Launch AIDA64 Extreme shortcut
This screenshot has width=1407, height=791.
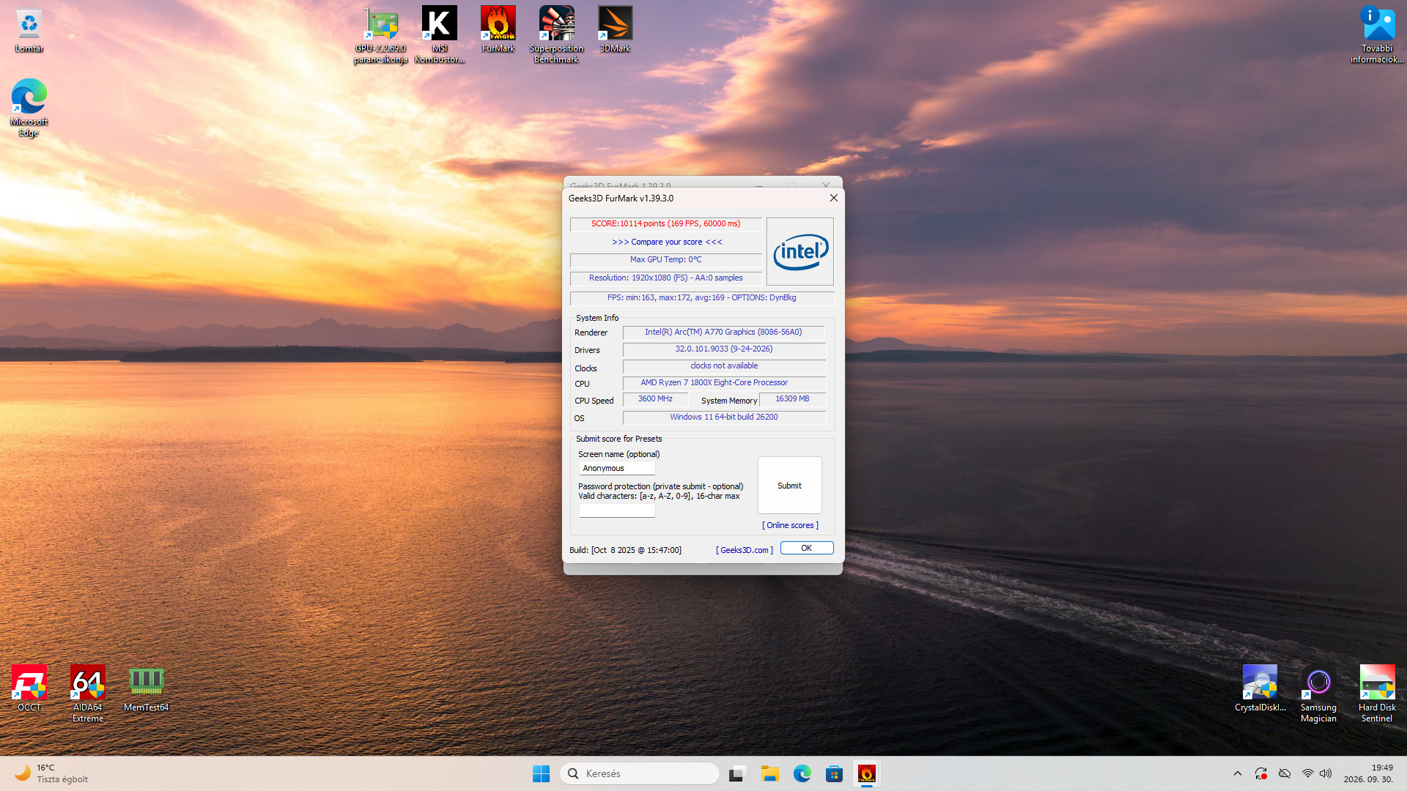pos(88,694)
